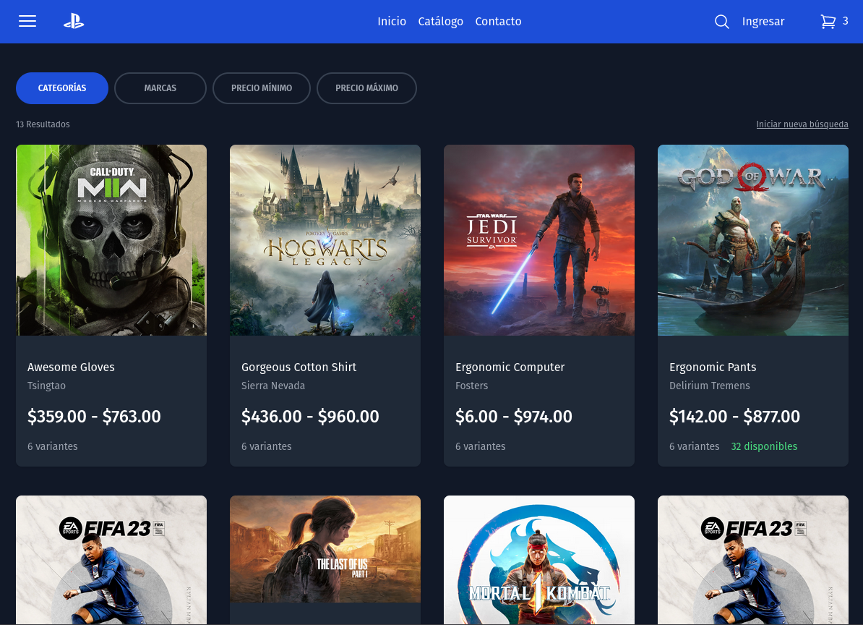Click the Tsingtao brand name
Screen dimensions: 863x625
(x=47, y=386)
